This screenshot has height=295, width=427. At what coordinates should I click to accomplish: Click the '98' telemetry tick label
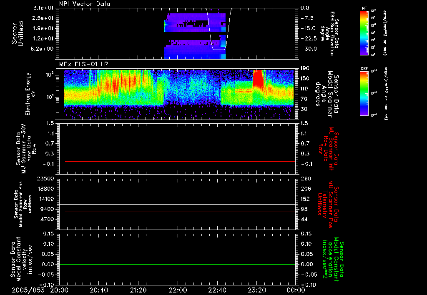point(304,209)
